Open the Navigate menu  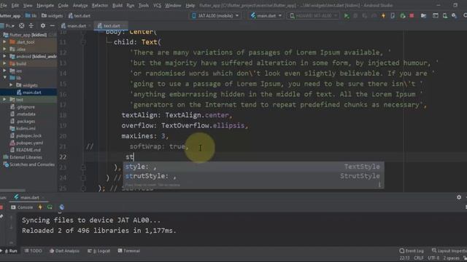pos(45,5)
